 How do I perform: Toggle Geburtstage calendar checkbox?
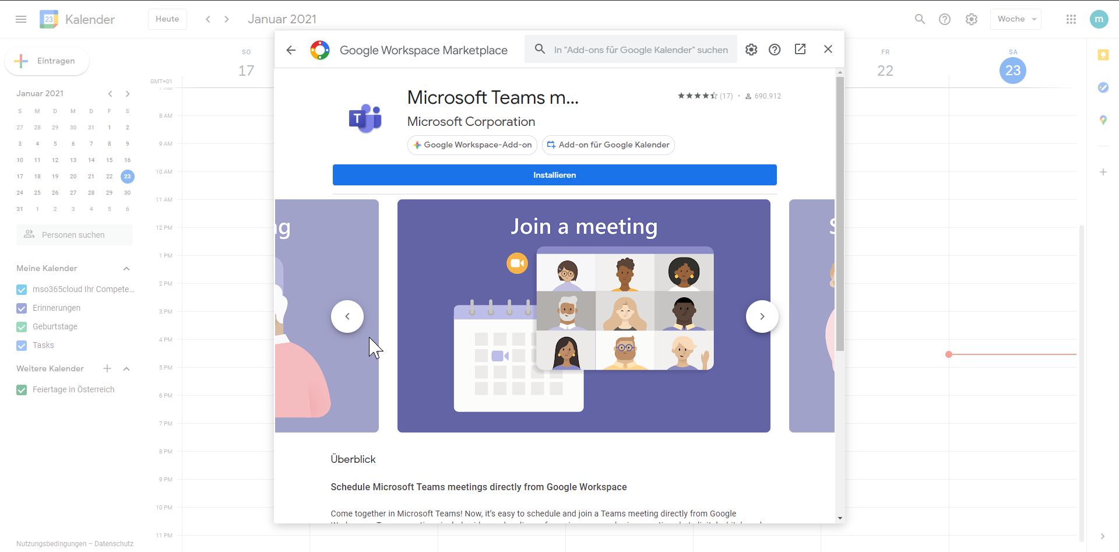coord(22,327)
